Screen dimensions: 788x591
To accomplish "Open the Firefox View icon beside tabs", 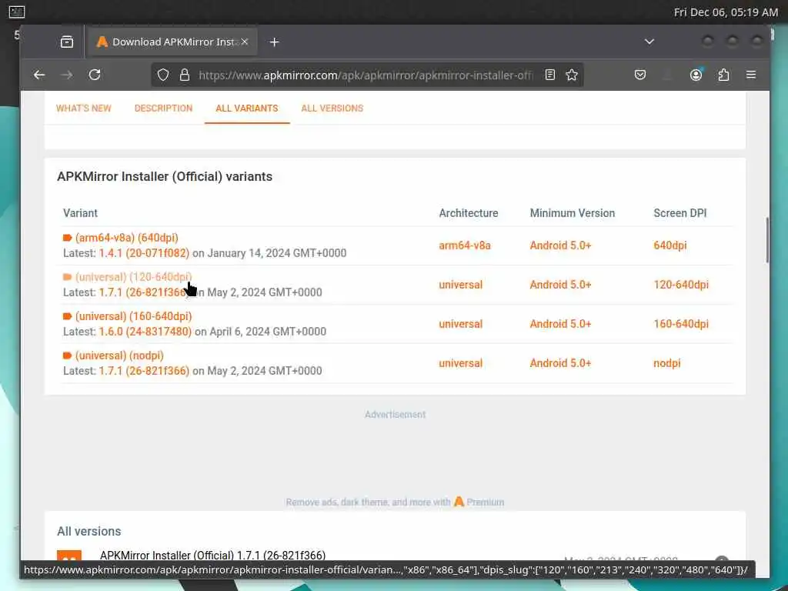I will click(x=67, y=42).
